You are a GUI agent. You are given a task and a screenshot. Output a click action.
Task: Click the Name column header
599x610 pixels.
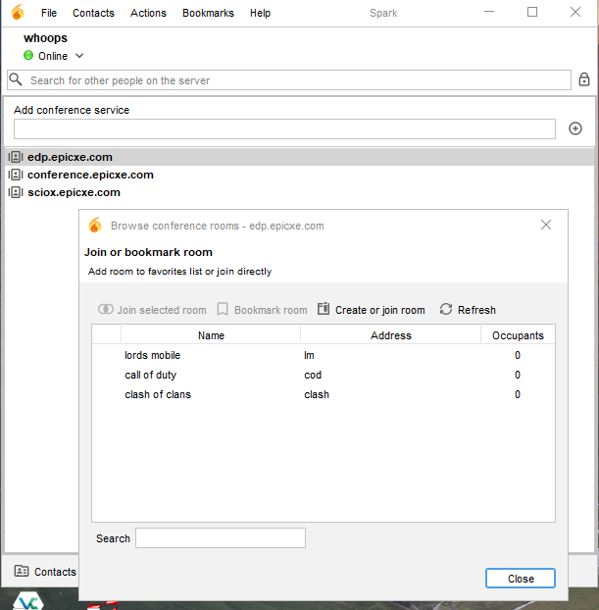[211, 335]
